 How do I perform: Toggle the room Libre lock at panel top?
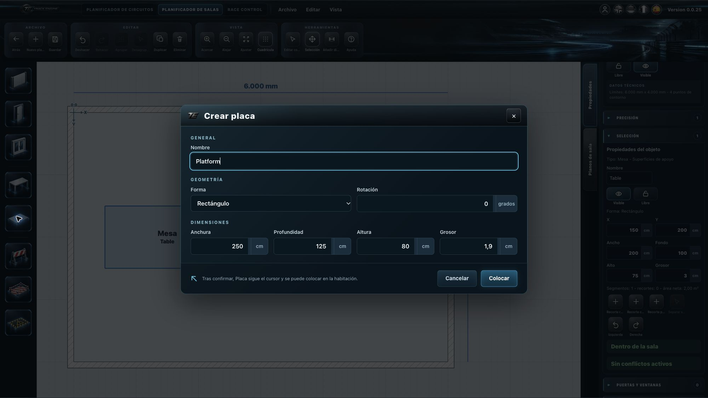tap(619, 66)
